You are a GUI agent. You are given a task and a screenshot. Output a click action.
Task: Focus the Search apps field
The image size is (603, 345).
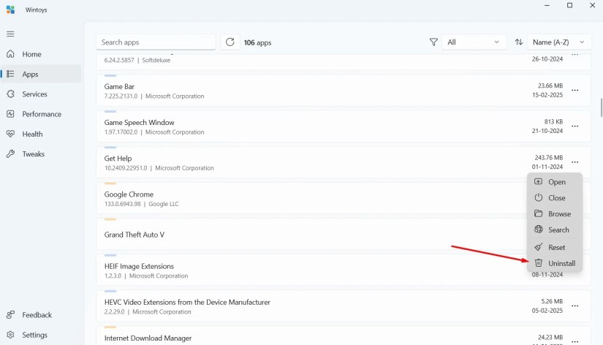tap(156, 42)
